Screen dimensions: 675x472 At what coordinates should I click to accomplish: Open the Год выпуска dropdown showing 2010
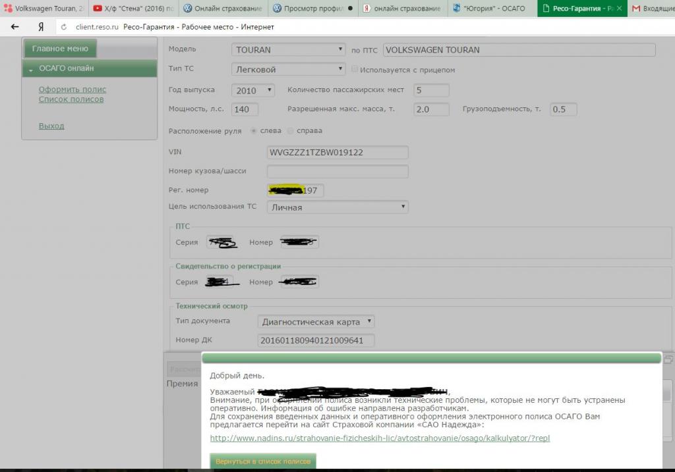(x=253, y=90)
